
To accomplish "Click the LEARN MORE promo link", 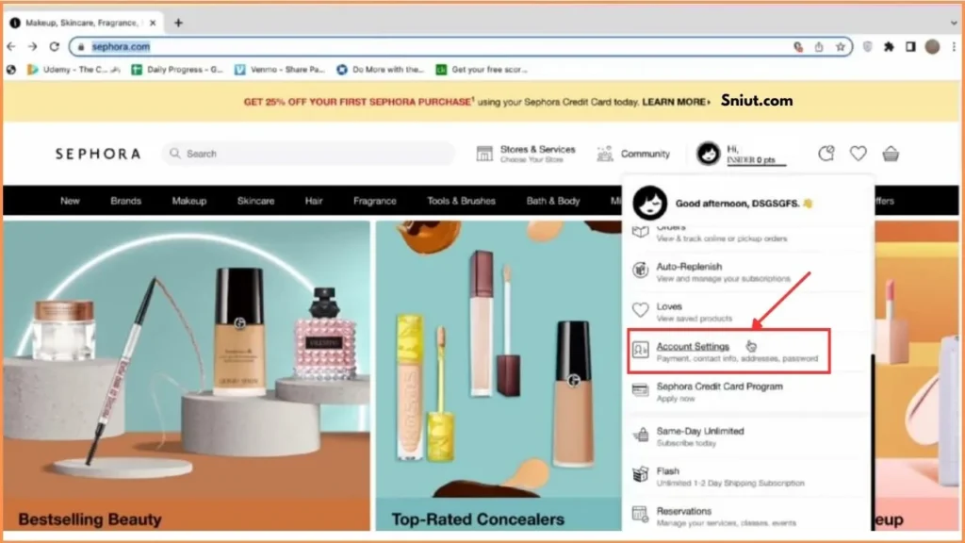I will tap(677, 102).
